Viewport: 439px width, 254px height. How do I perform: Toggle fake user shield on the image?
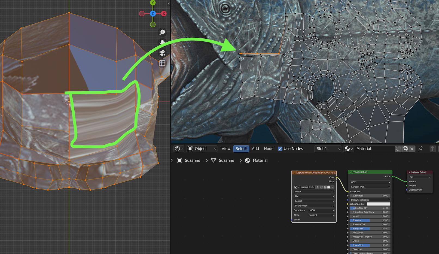pyautogui.click(x=321, y=187)
